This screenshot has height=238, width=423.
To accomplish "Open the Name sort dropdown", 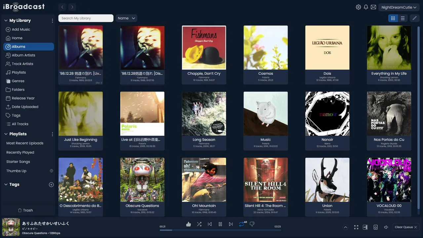I will pyautogui.click(x=126, y=18).
